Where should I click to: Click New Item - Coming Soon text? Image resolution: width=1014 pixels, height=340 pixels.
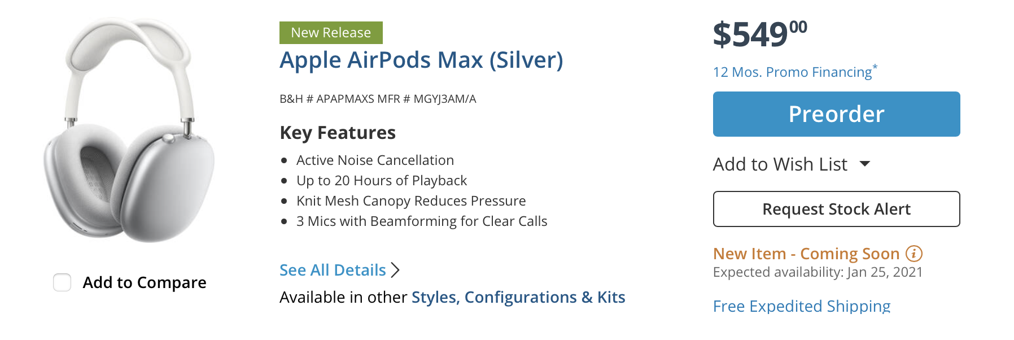point(806,254)
